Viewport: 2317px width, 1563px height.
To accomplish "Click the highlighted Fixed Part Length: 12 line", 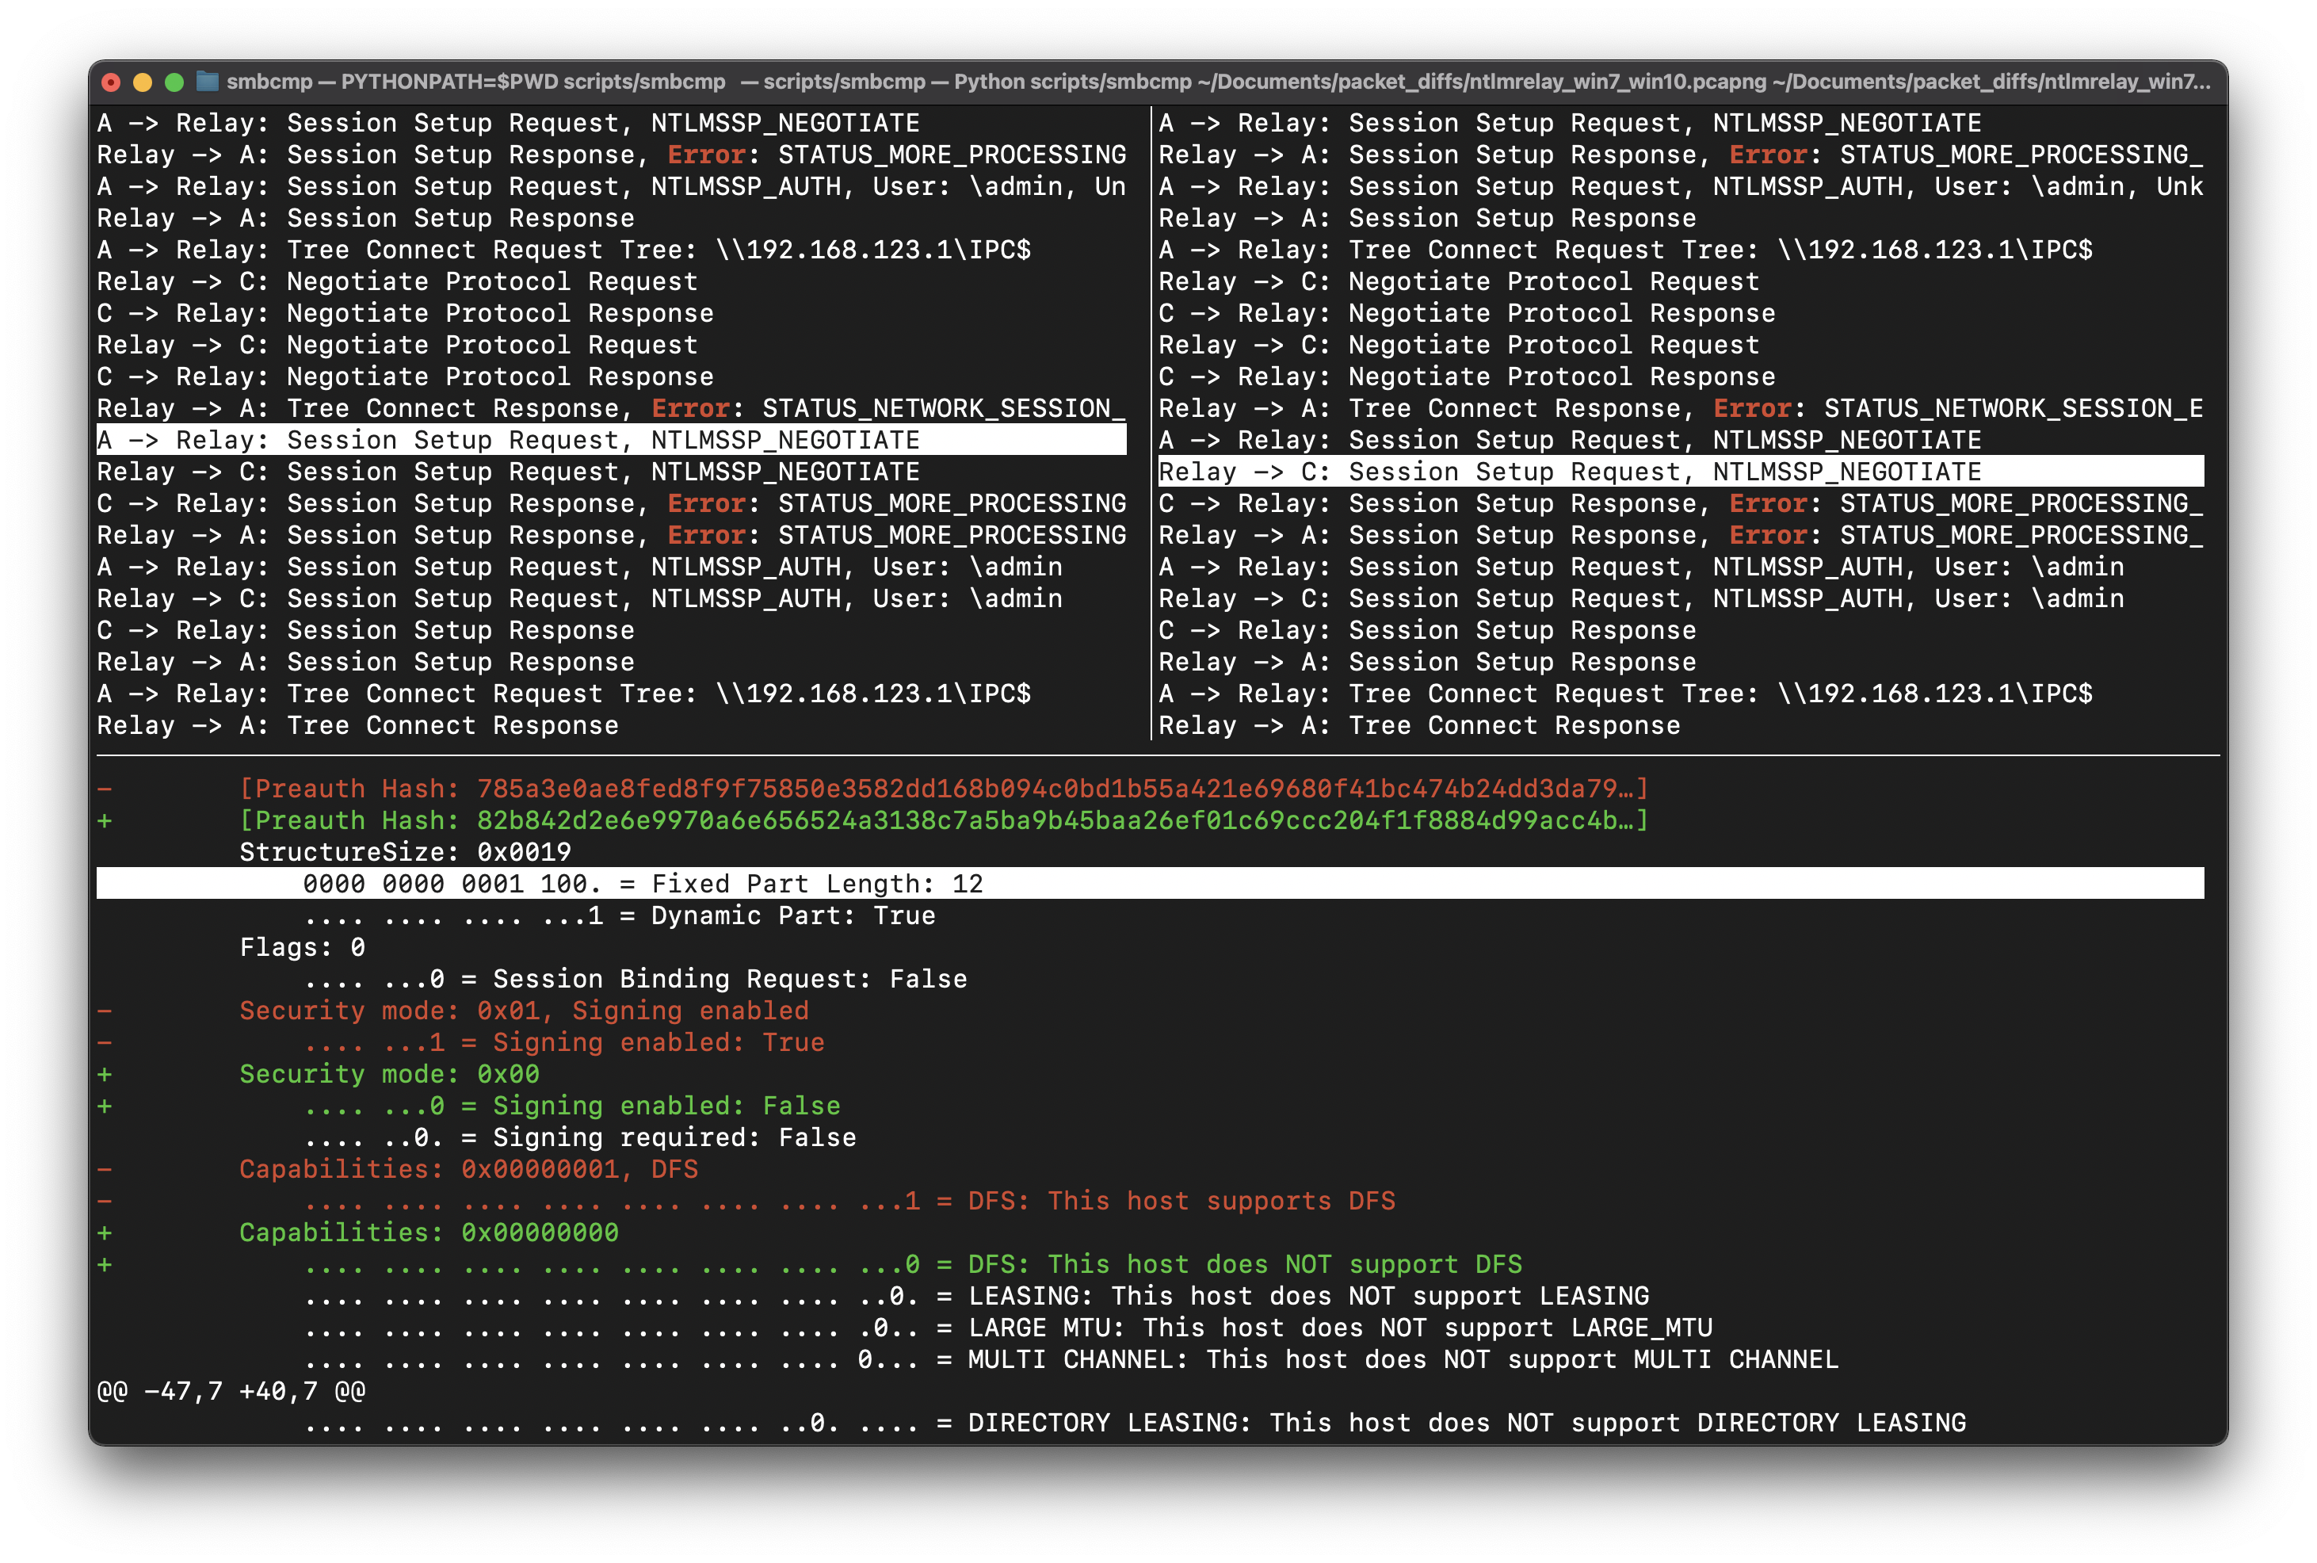I will coord(643,883).
